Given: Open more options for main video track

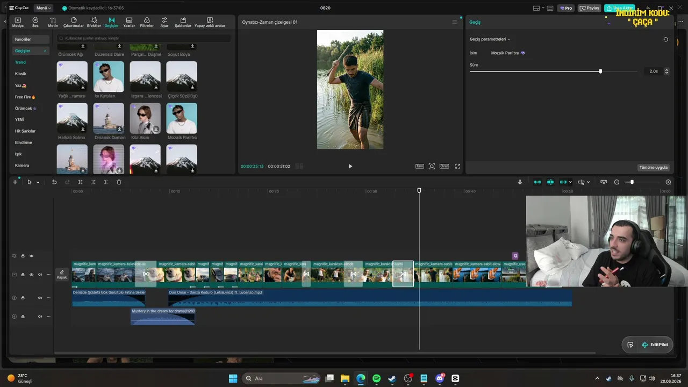Looking at the screenshot, I should pyautogui.click(x=48, y=275).
